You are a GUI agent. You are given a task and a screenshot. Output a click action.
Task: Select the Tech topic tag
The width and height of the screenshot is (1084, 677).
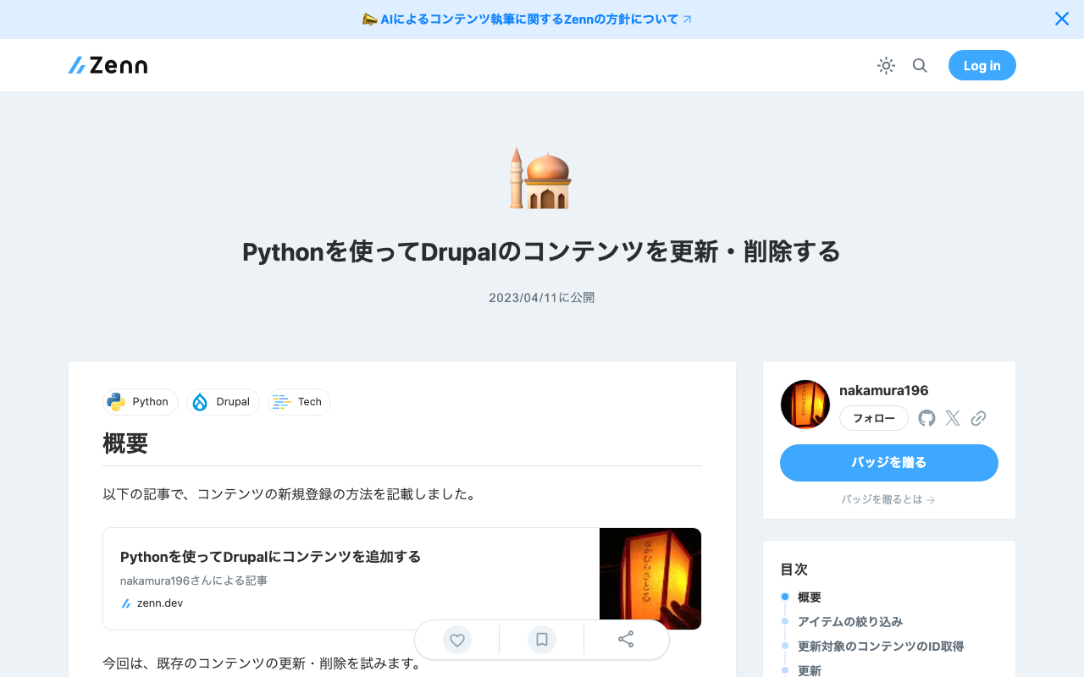298,401
